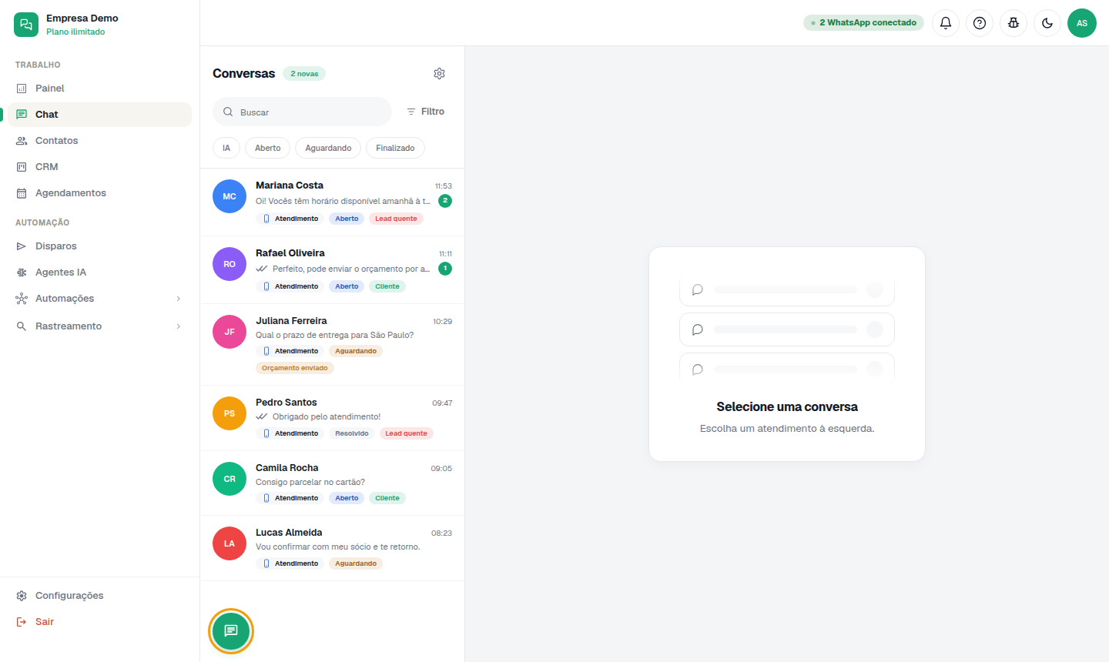The height and width of the screenshot is (662, 1109).
Task: Open Juliana Ferreira conversation
Action: point(332,345)
